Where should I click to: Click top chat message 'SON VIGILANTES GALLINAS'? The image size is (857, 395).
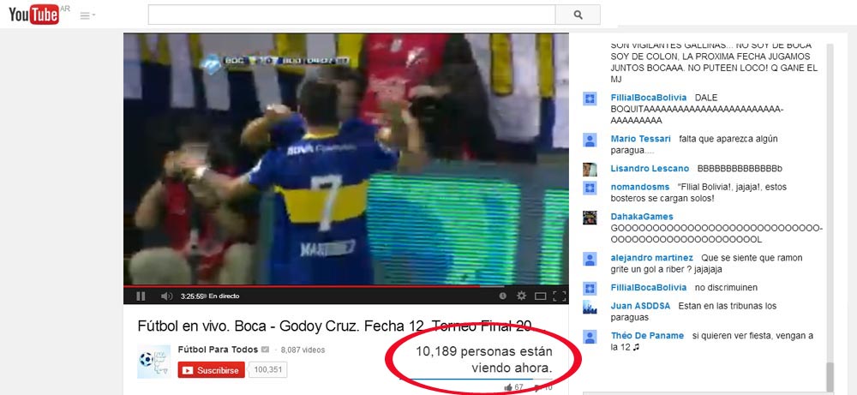click(x=714, y=62)
